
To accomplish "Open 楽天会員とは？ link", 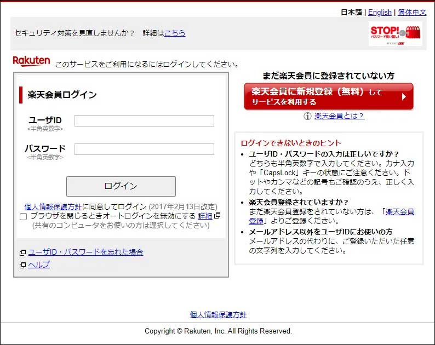I will pos(339,116).
